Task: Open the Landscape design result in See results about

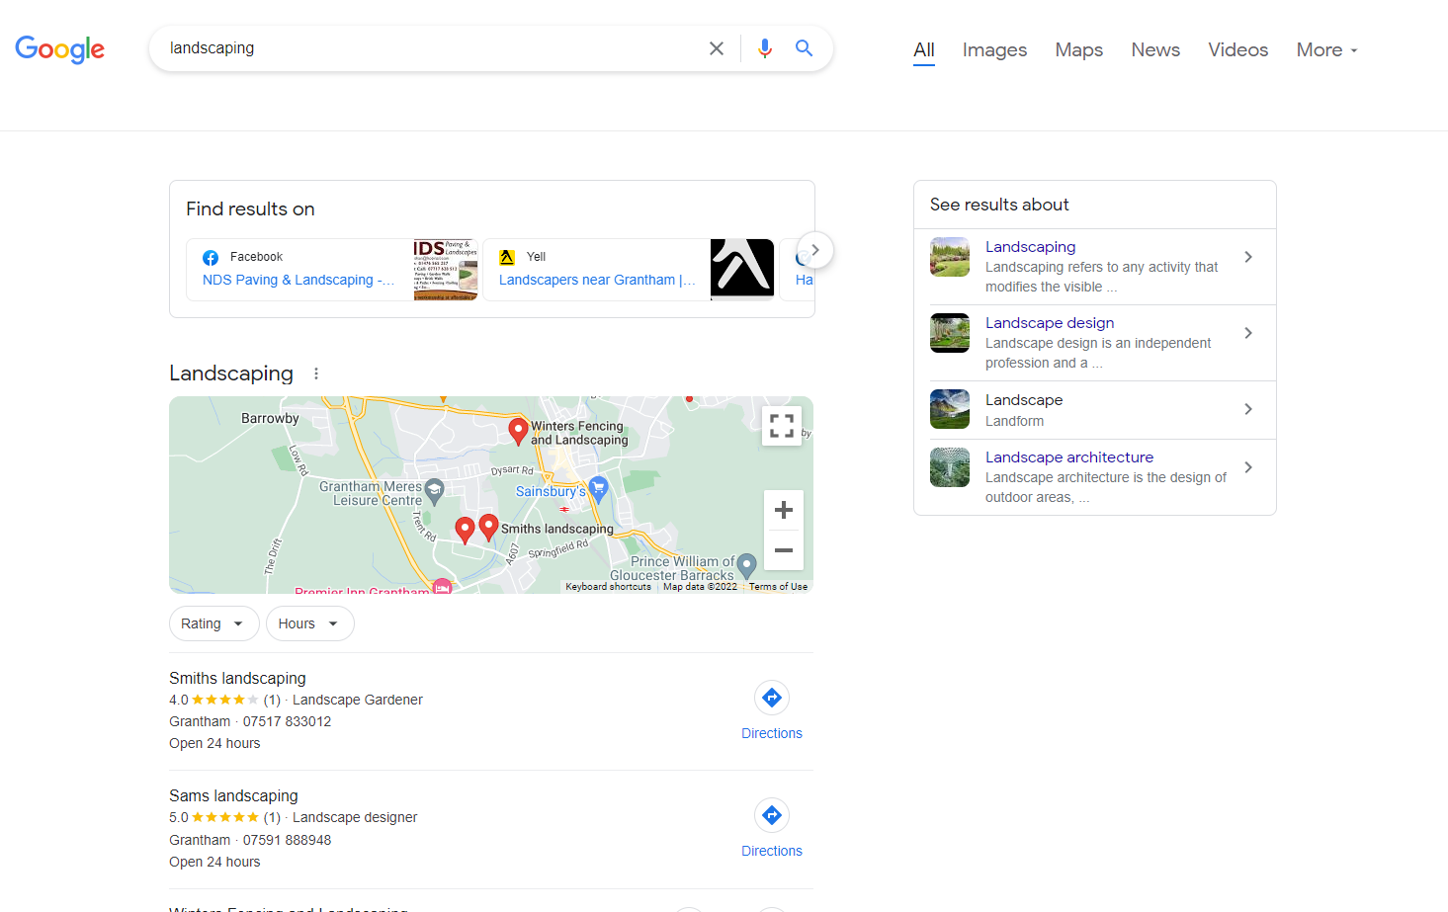Action: pos(1049,322)
